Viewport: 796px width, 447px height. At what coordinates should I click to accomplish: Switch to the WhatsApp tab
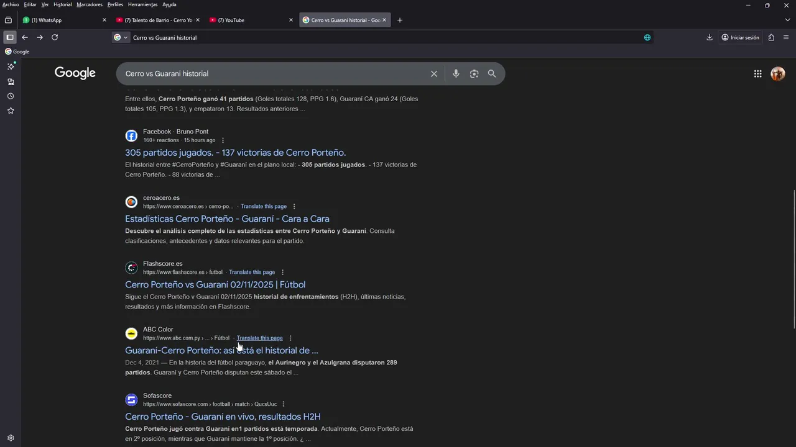pos(59,20)
